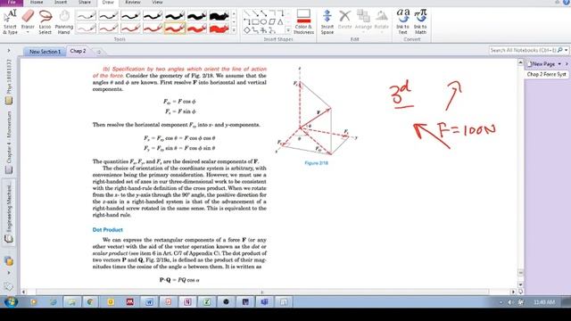Image resolution: width=571 pixels, height=321 pixels.
Task: Enable the Panning Hand tool
Action: point(63,21)
